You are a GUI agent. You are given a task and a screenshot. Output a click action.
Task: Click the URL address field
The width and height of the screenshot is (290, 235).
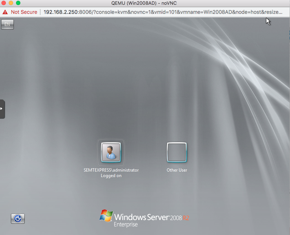pos(163,12)
